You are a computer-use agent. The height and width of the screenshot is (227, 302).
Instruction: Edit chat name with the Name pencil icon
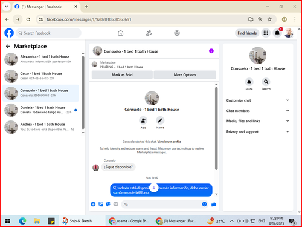pos(160,120)
